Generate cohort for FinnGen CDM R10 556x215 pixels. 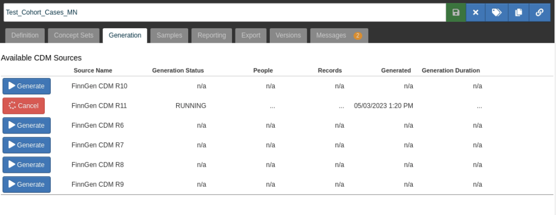(26, 86)
